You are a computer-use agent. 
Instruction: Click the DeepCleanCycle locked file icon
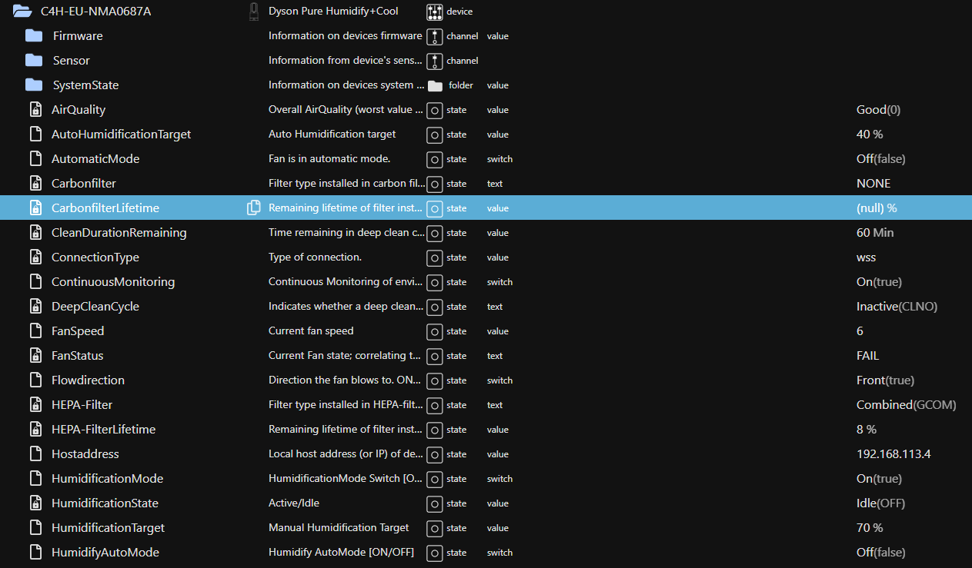[35, 307]
